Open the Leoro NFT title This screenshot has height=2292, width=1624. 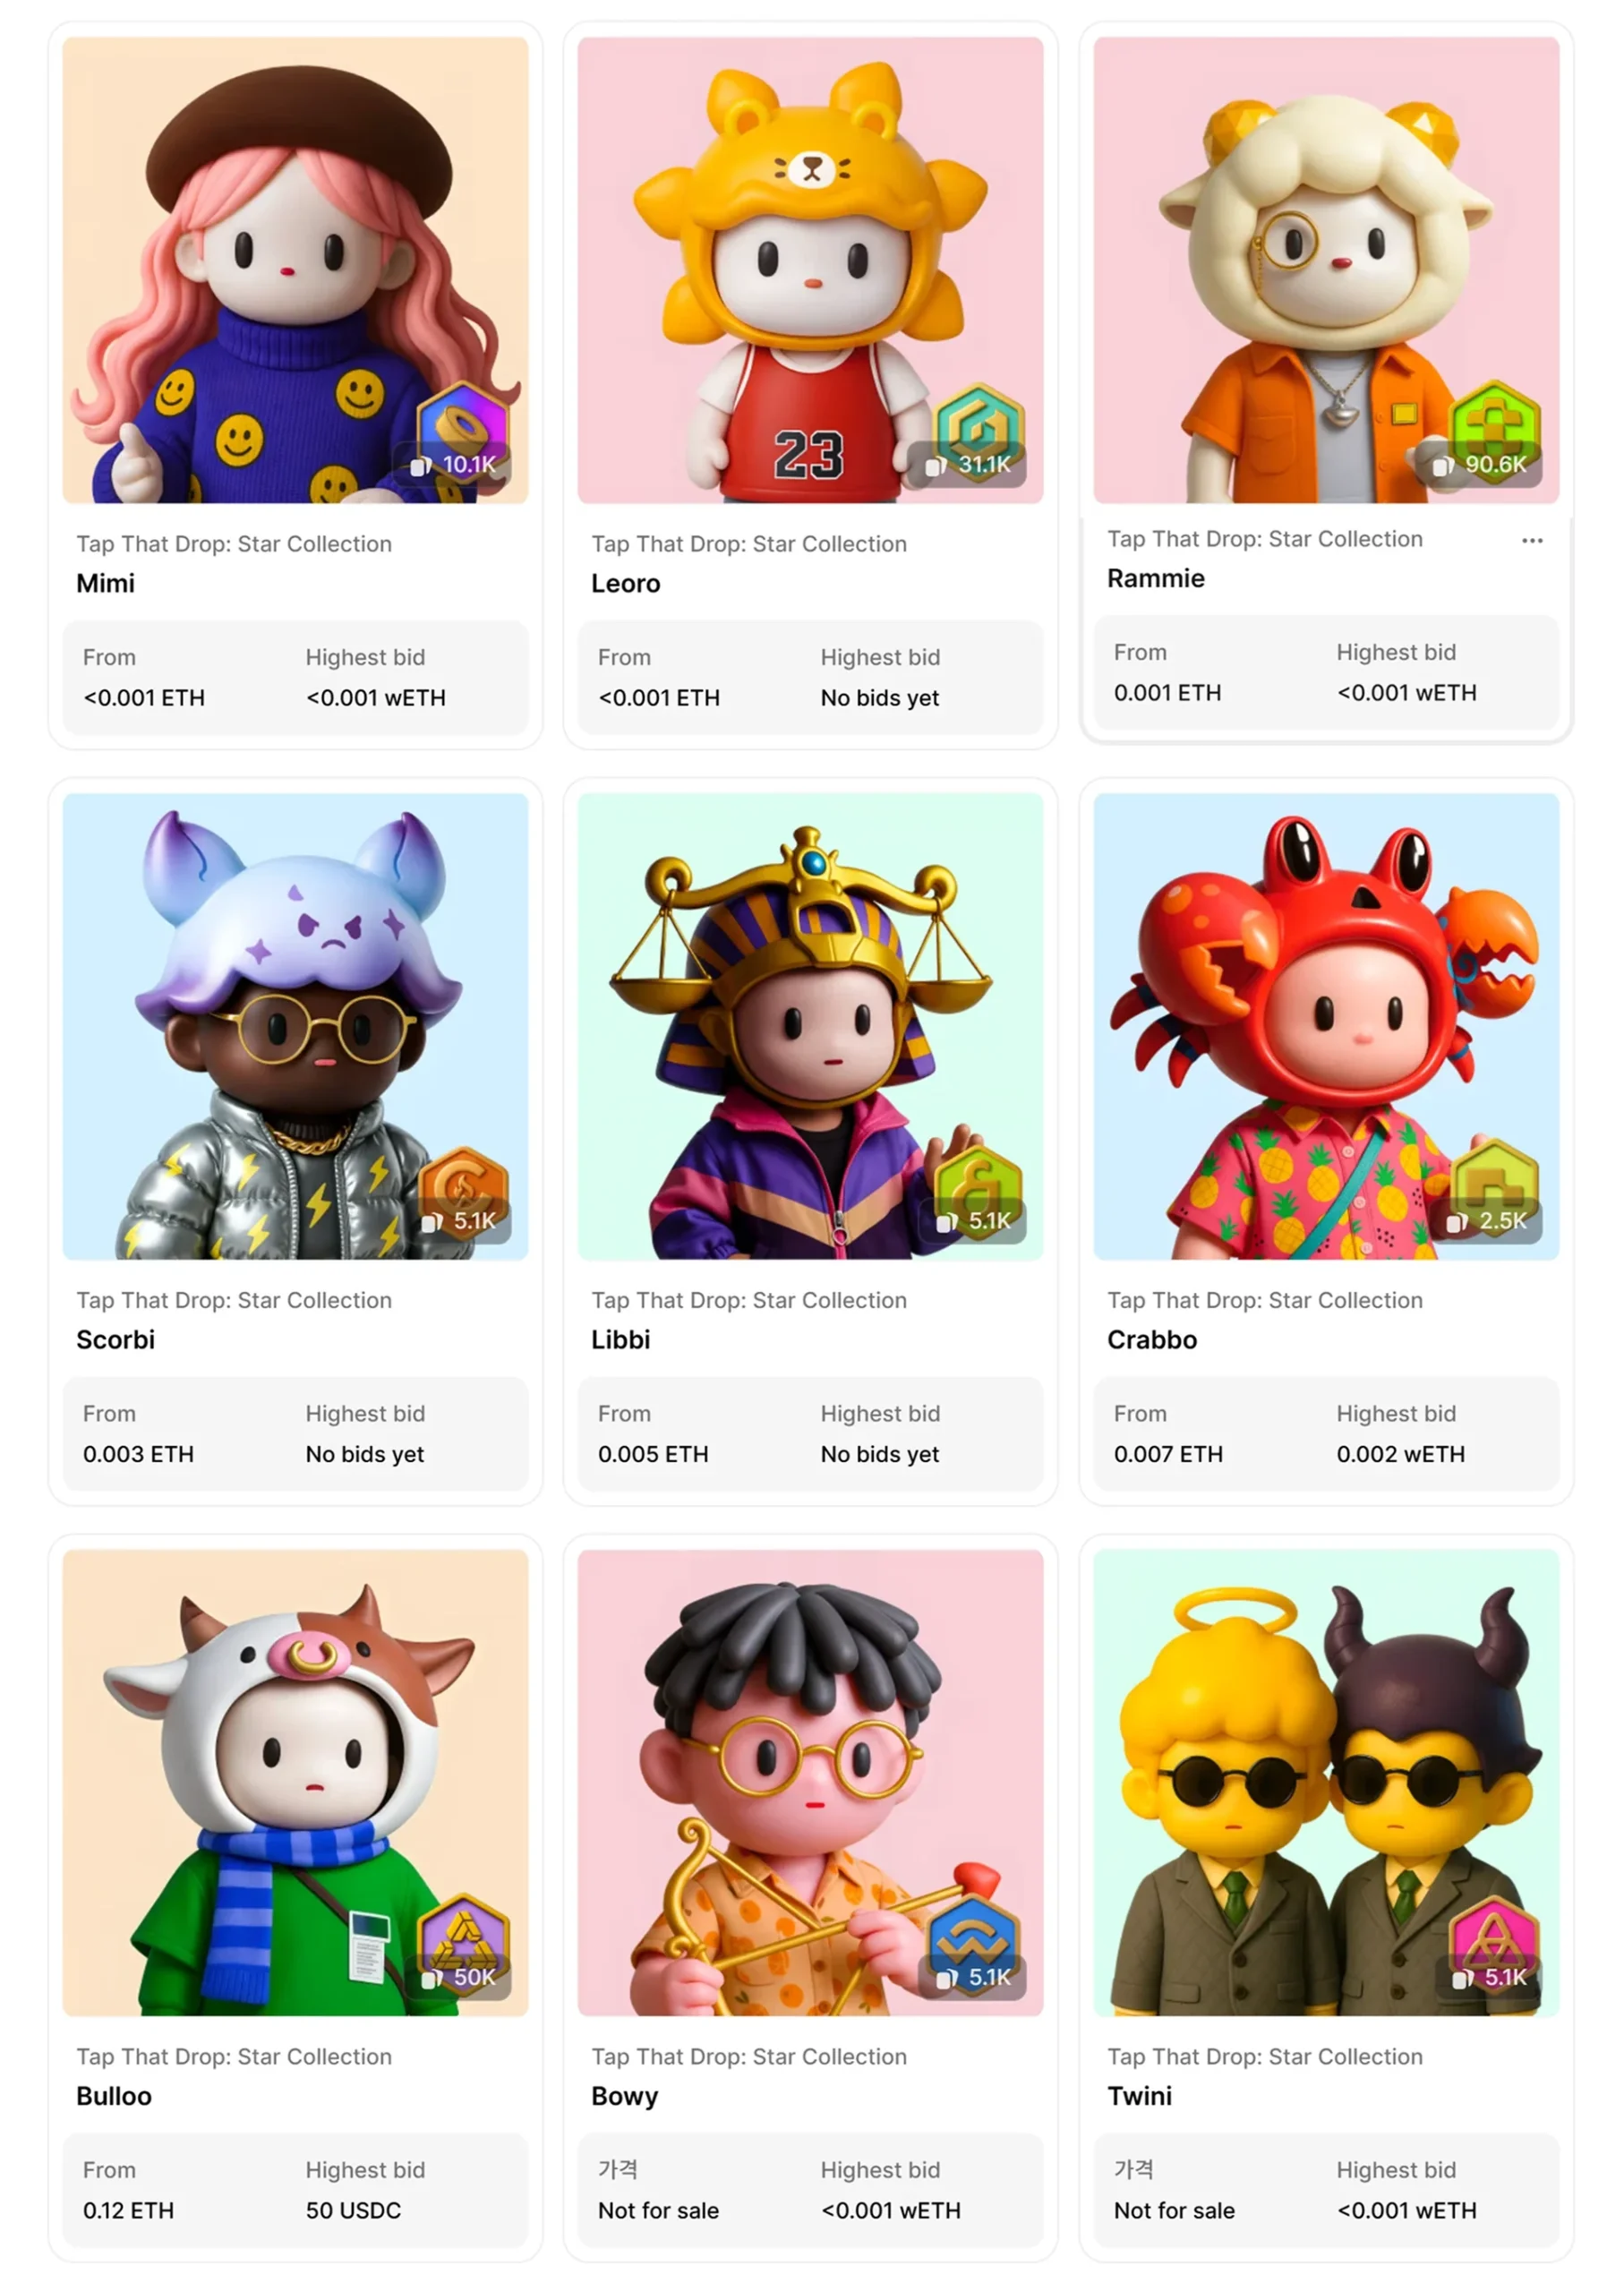pyautogui.click(x=625, y=583)
